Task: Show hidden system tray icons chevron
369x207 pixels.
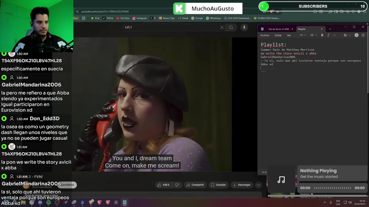Action: pyautogui.click(x=325, y=203)
